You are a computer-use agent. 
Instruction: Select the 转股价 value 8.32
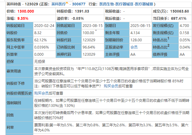point(38,33)
